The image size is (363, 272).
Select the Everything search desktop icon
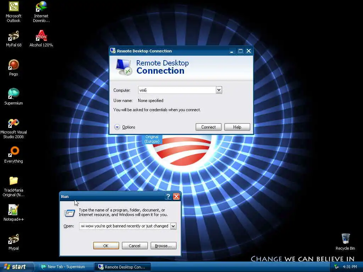click(x=13, y=155)
